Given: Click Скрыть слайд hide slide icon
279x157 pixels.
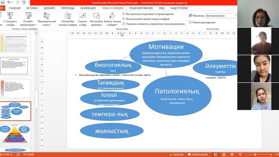Looking at the screenshot, I should [x=82, y=16].
